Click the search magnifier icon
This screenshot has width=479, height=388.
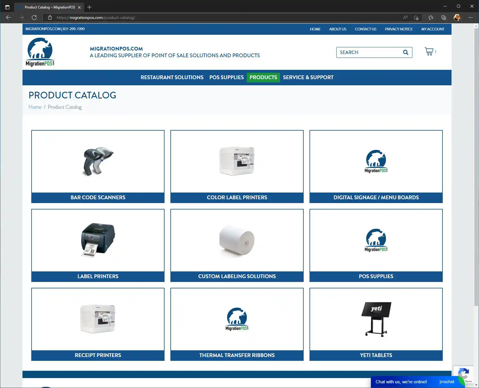406,52
